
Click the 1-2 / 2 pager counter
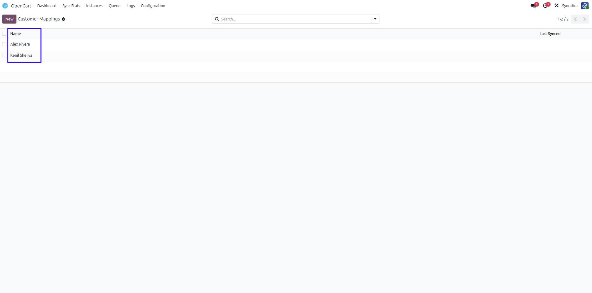click(563, 19)
